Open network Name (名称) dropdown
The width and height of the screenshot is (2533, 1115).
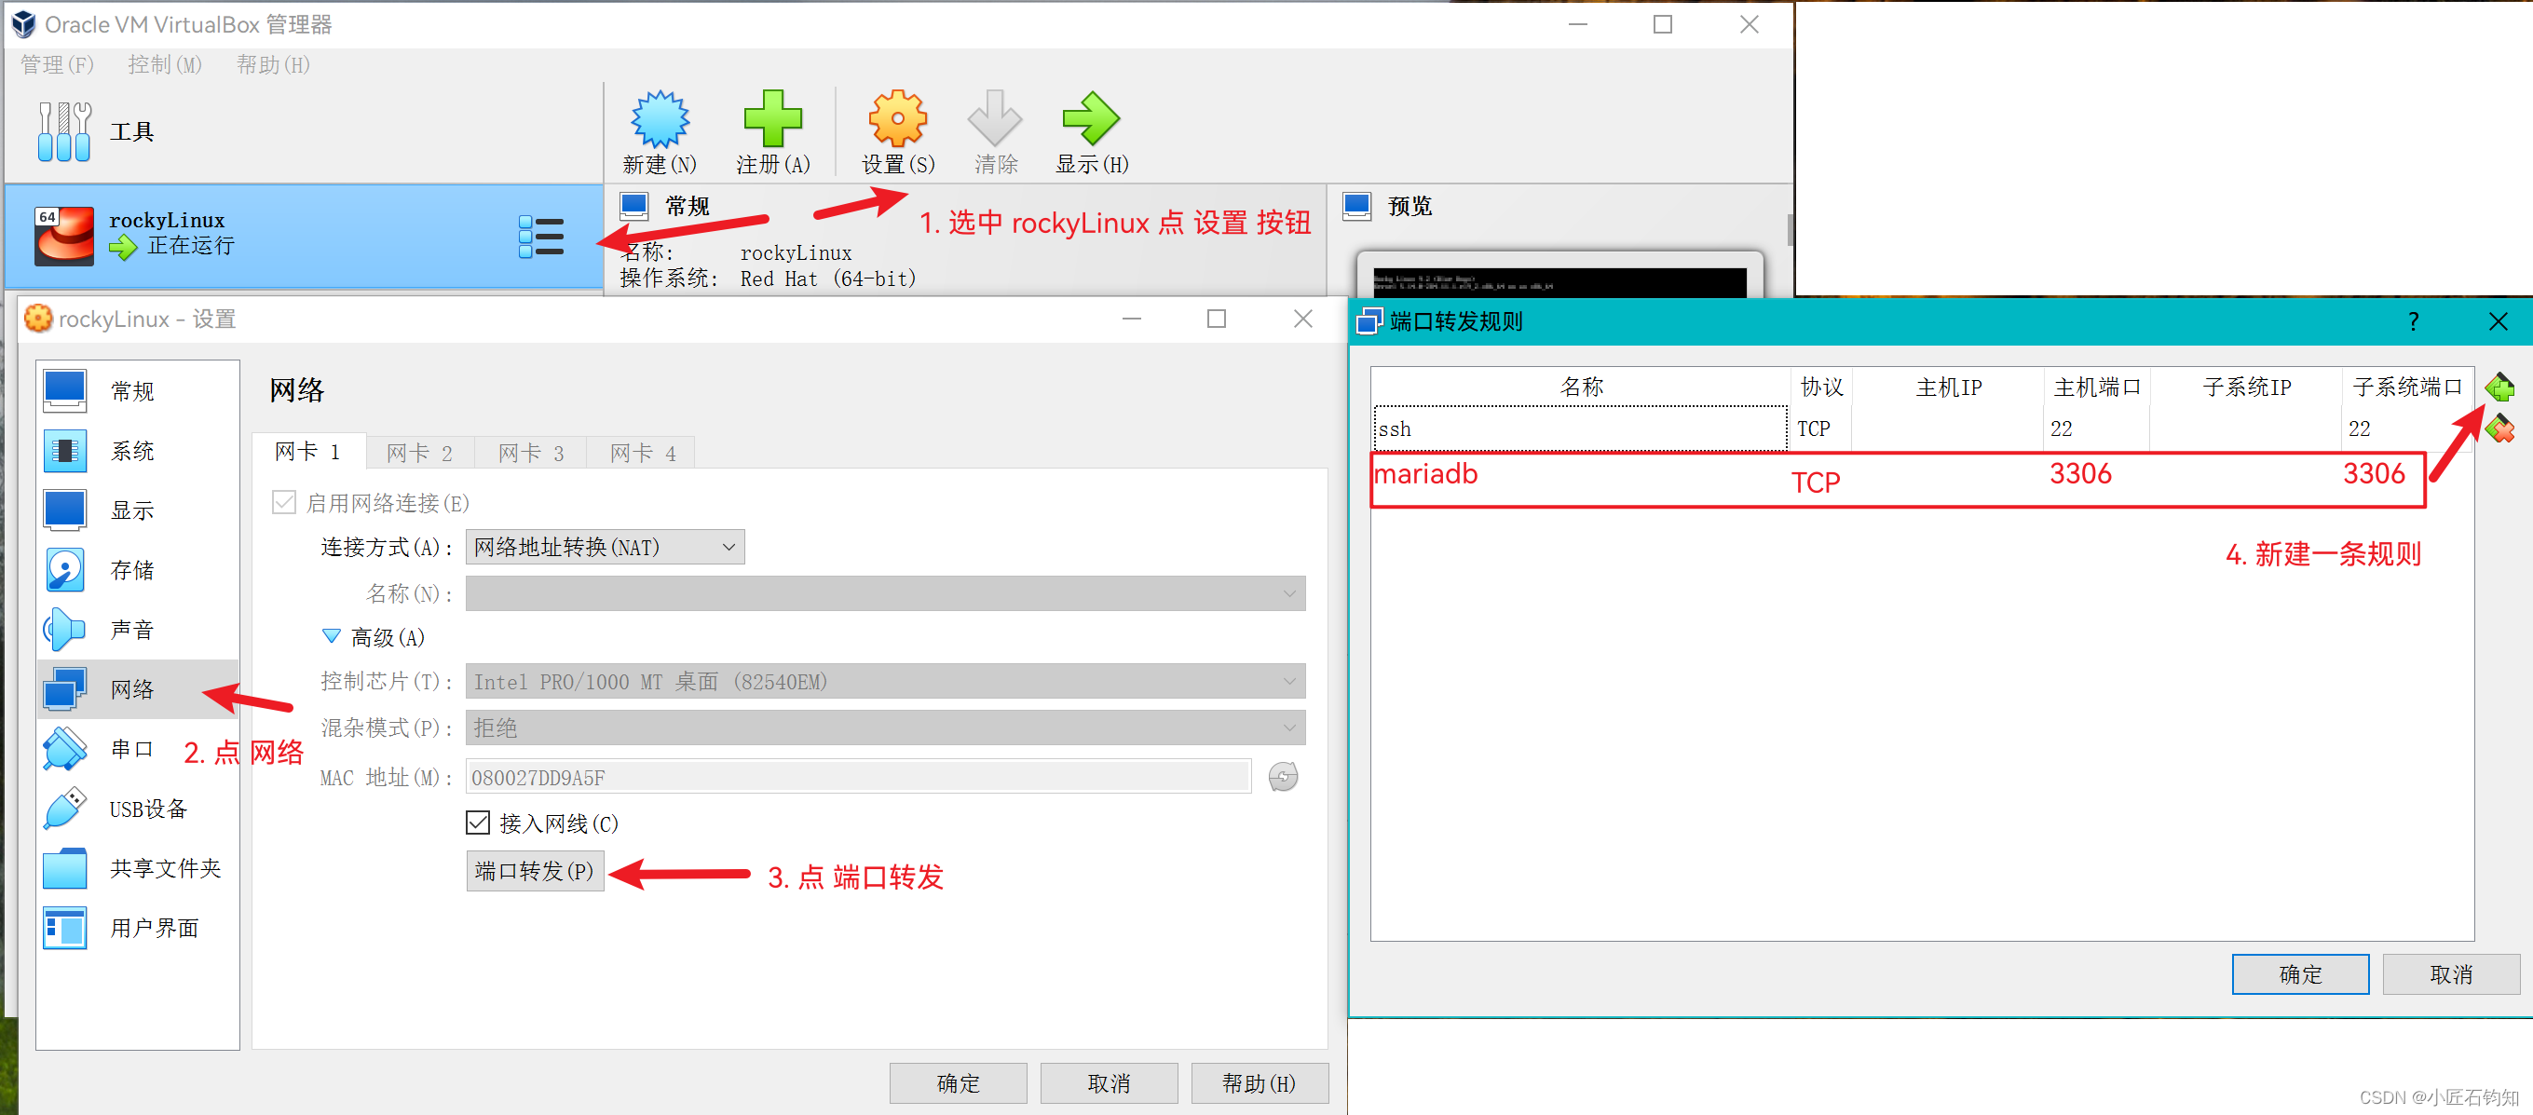pyautogui.click(x=885, y=594)
